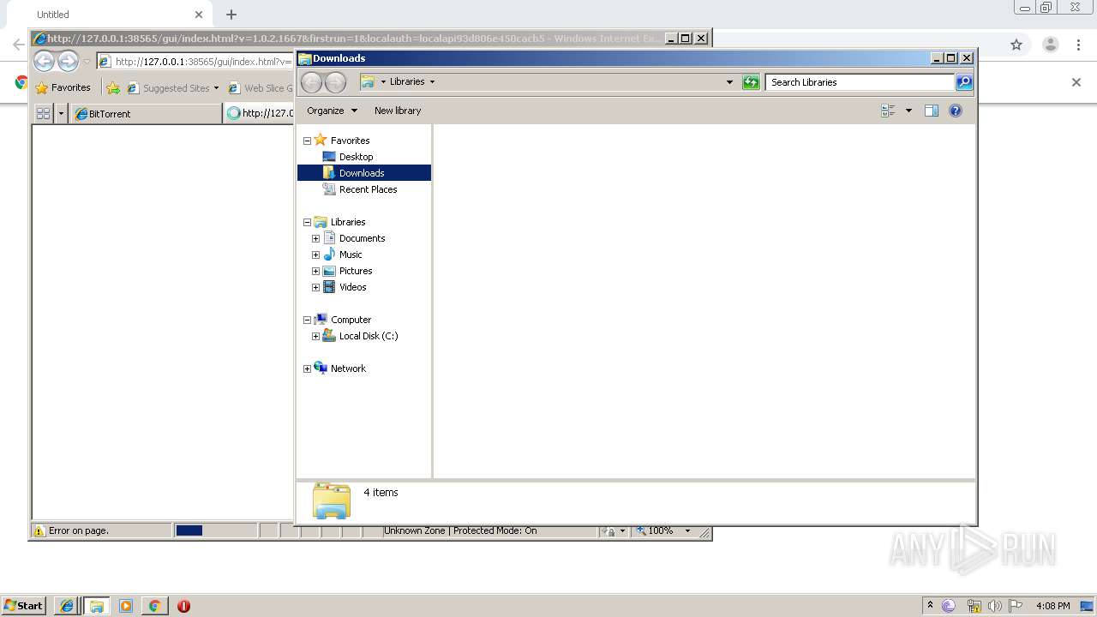Click Windows Media Player taskbar icon

coord(125,606)
